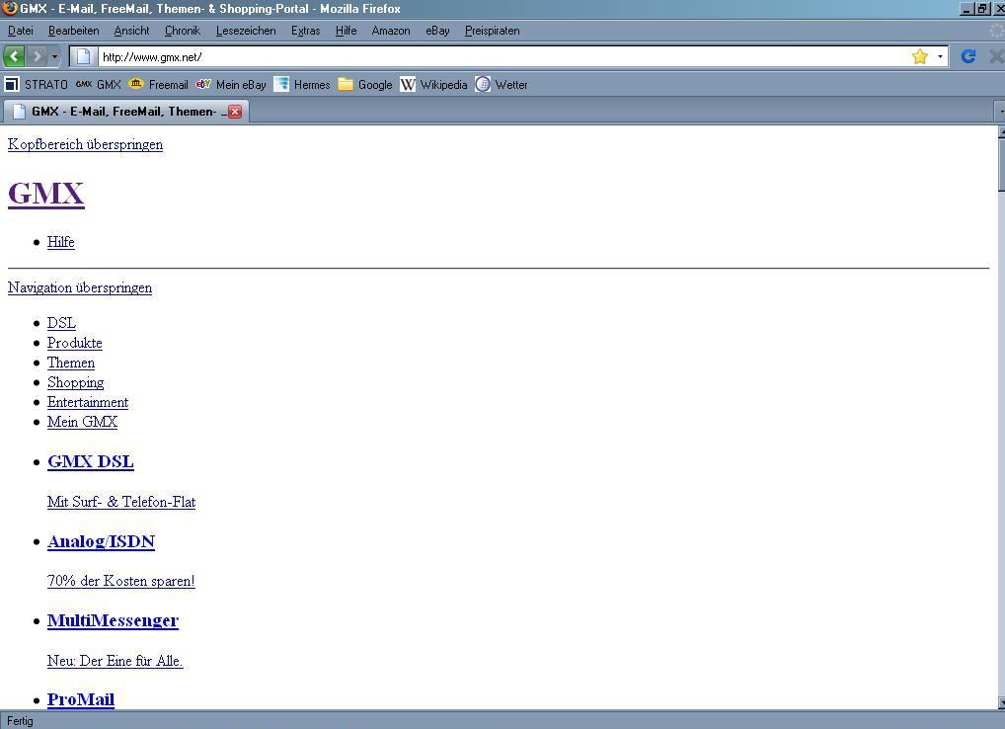The width and height of the screenshot is (1005, 729).
Task: Click the bold MultiMessenger heading link
Action: 114,620
